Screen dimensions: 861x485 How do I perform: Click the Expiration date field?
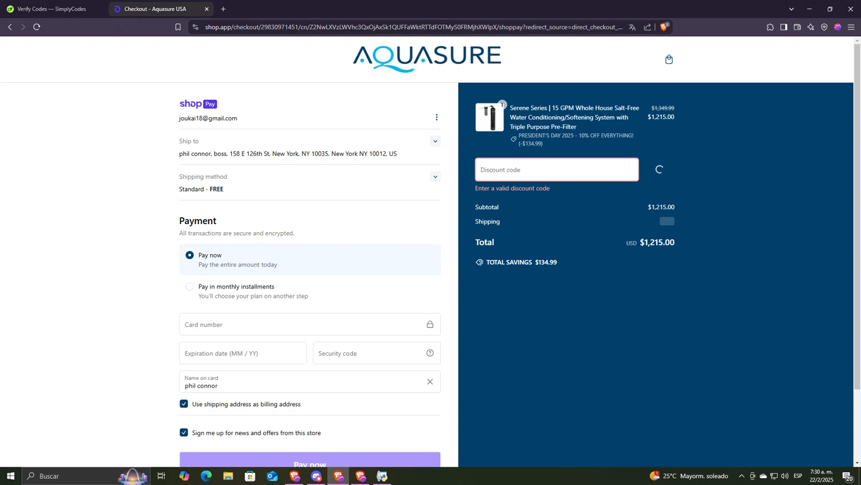[x=243, y=353]
